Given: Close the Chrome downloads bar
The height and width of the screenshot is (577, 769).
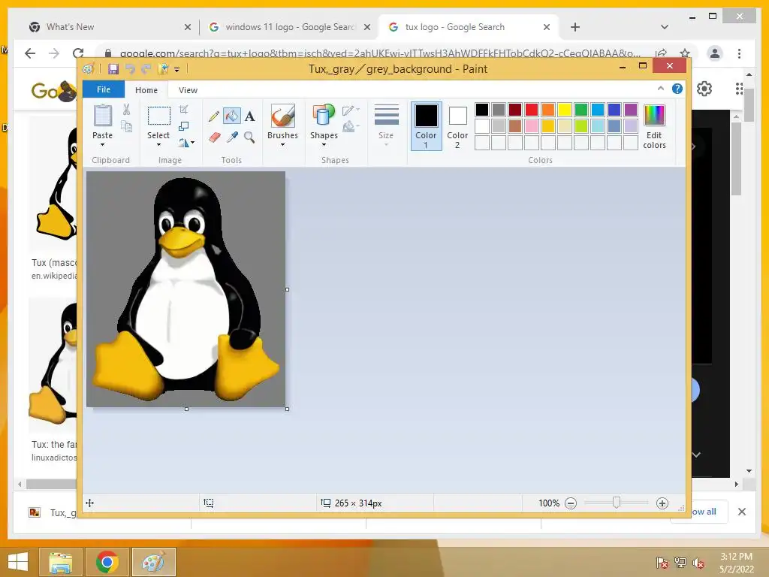Looking at the screenshot, I should [742, 512].
